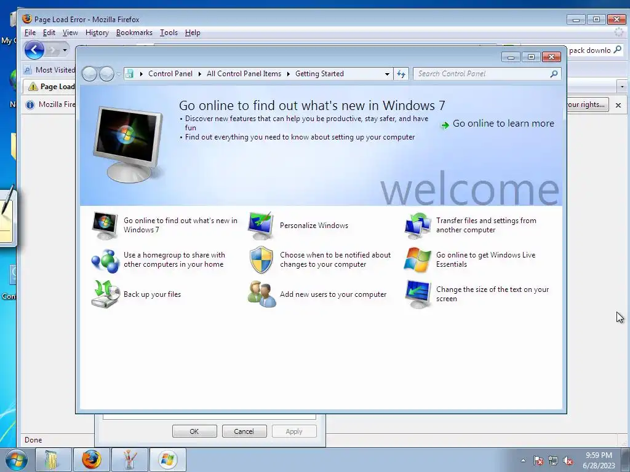
Task: Open the Firefox History menu
Action: pyautogui.click(x=97, y=33)
